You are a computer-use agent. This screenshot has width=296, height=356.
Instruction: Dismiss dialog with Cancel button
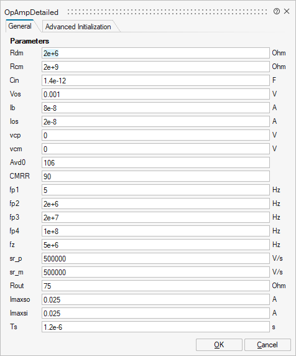click(267, 345)
